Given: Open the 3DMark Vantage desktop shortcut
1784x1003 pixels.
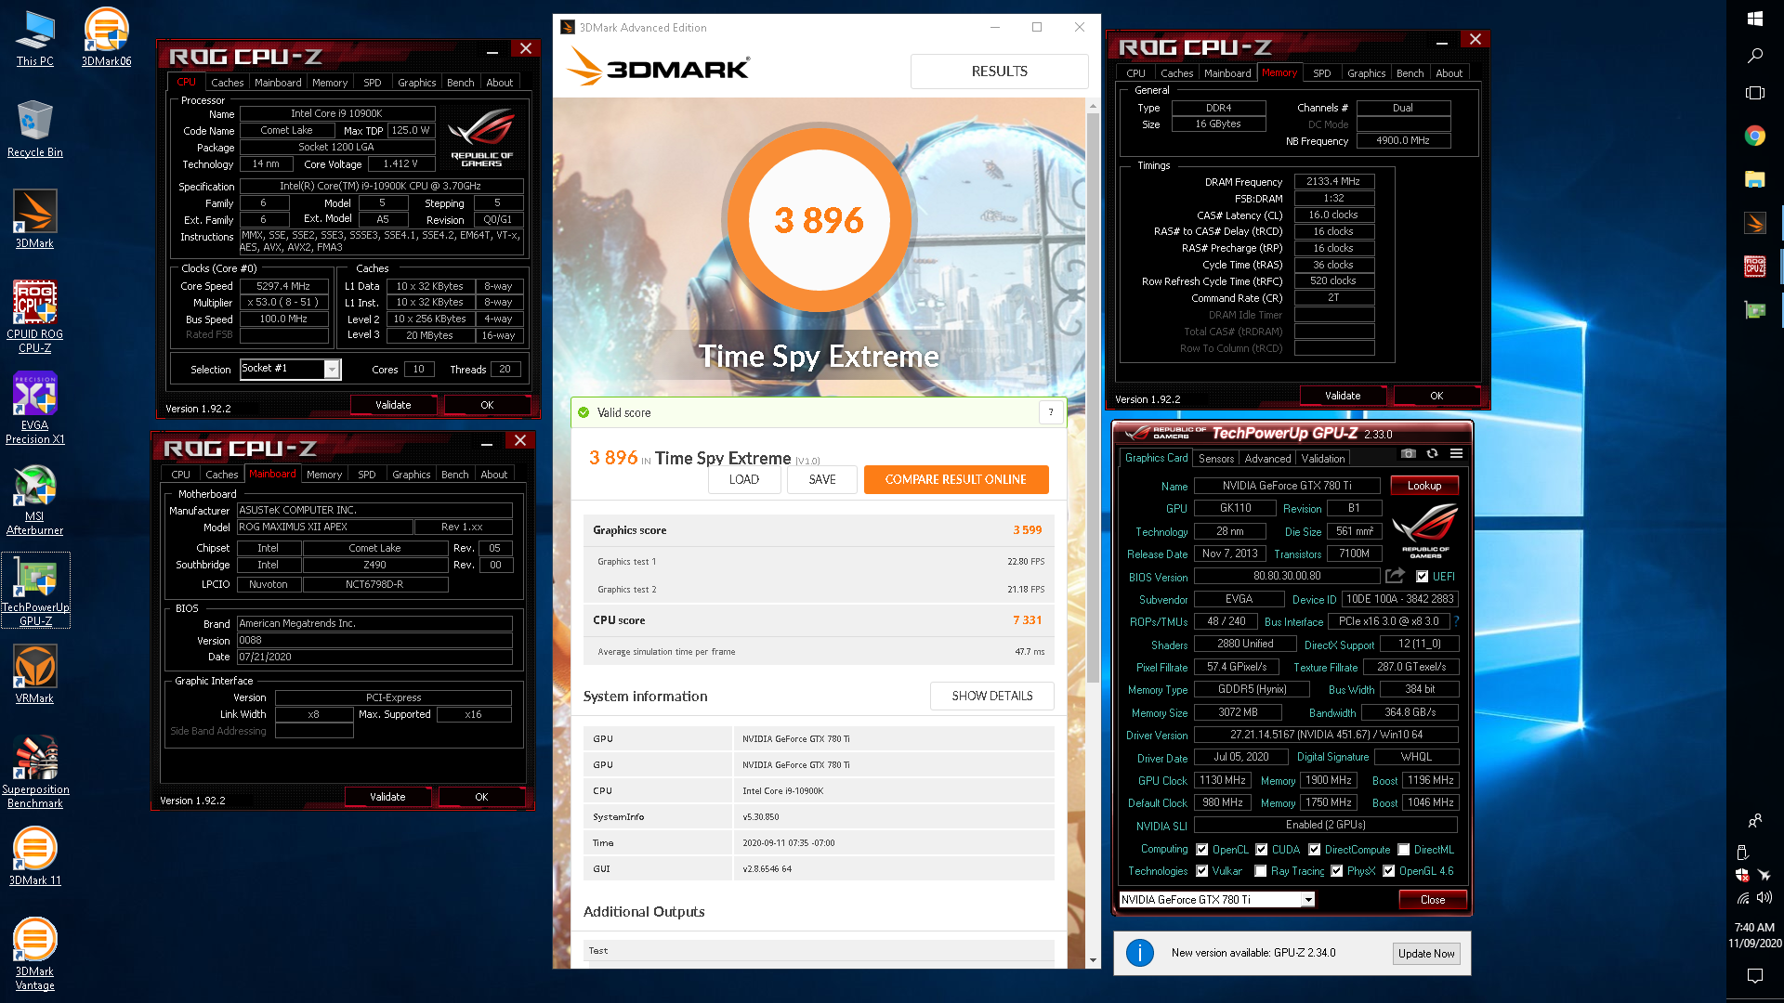Looking at the screenshot, I should [x=35, y=954].
